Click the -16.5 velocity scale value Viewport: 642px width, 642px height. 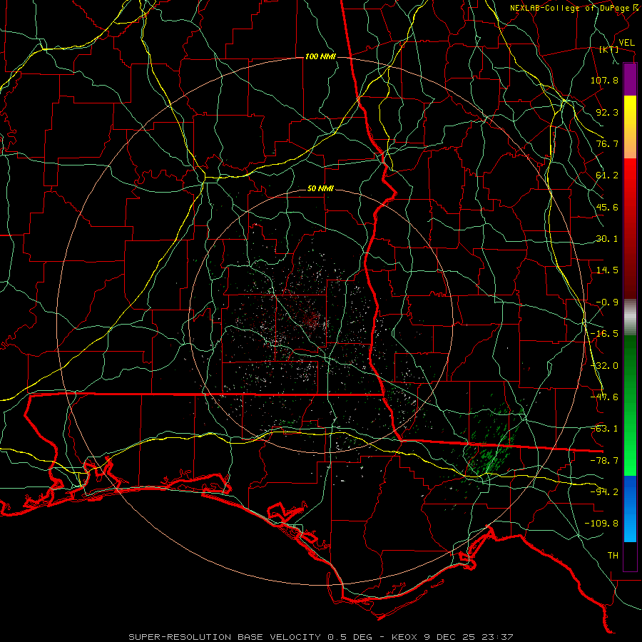[x=604, y=334]
